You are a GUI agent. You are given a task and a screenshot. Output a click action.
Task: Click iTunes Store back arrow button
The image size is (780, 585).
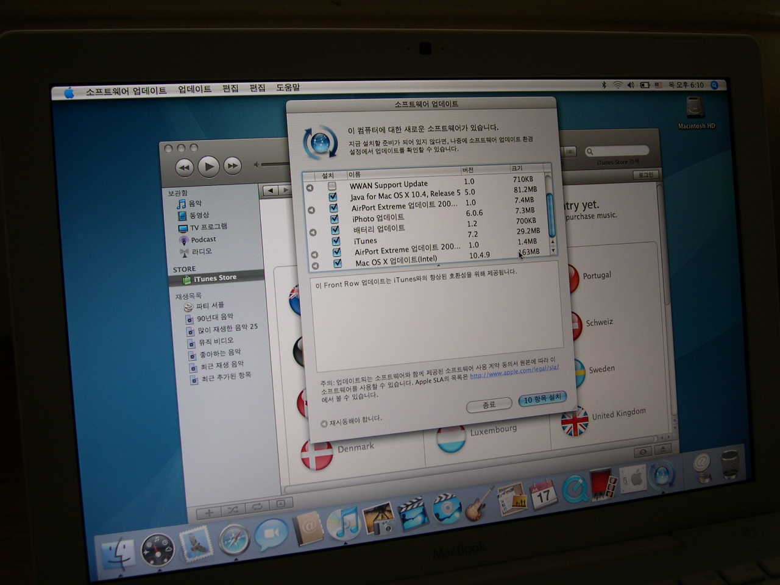[x=271, y=191]
